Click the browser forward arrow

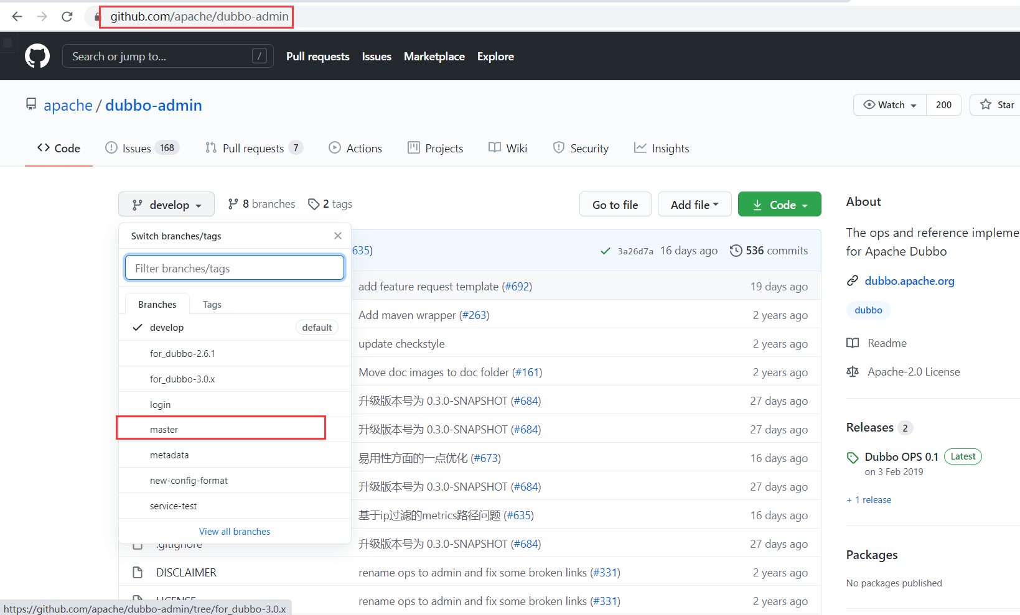pos(42,17)
